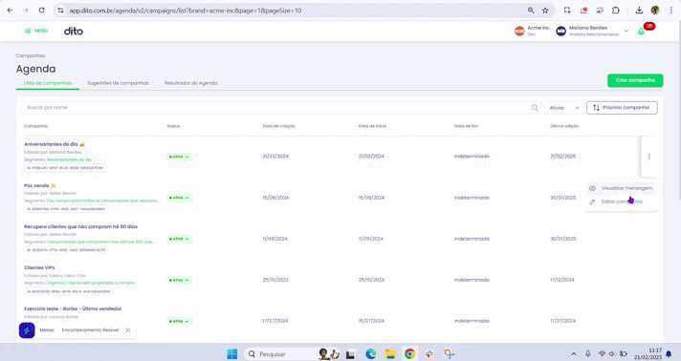This screenshot has height=361, width=681.
Task: Click the Última edição column header
Action: click(x=564, y=126)
